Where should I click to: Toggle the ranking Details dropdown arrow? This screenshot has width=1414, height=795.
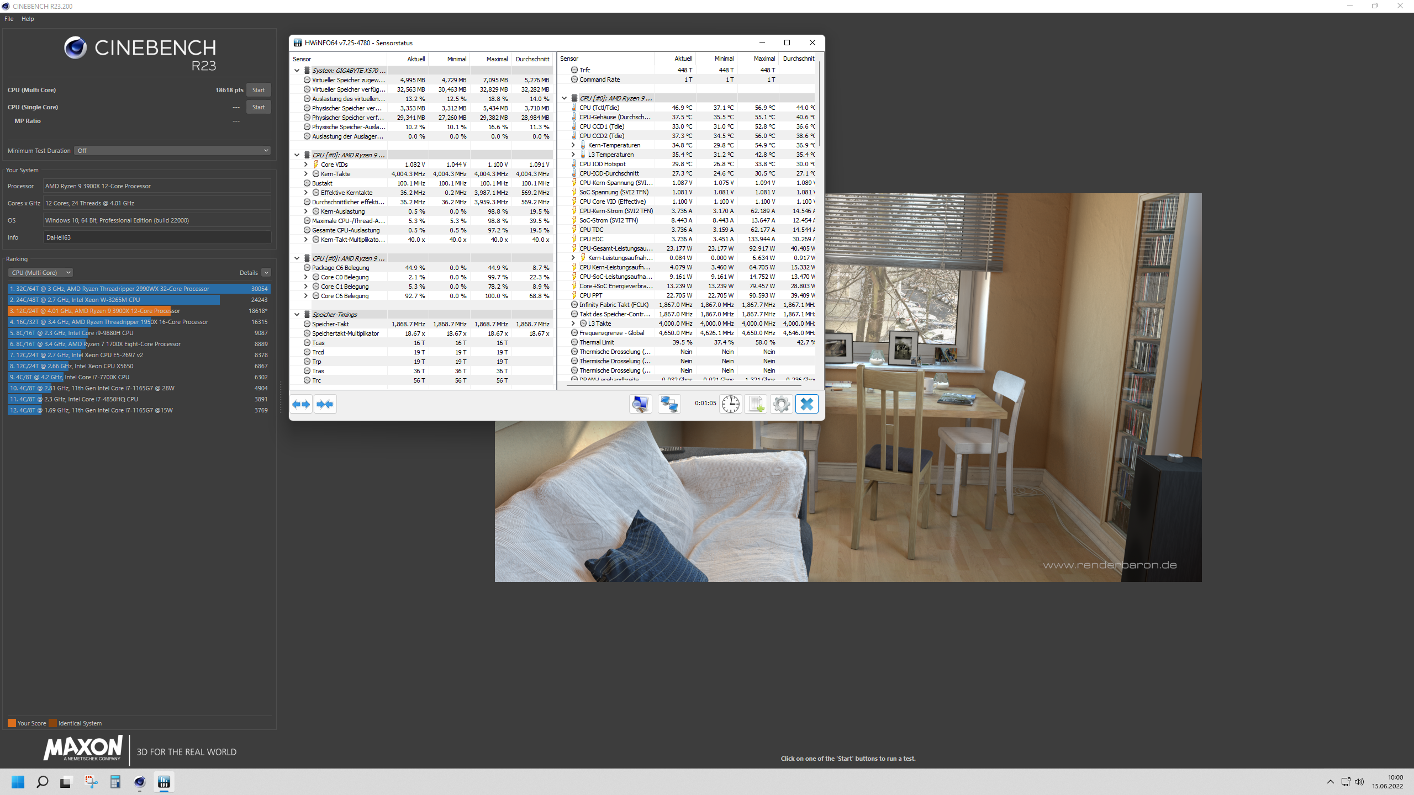point(266,273)
